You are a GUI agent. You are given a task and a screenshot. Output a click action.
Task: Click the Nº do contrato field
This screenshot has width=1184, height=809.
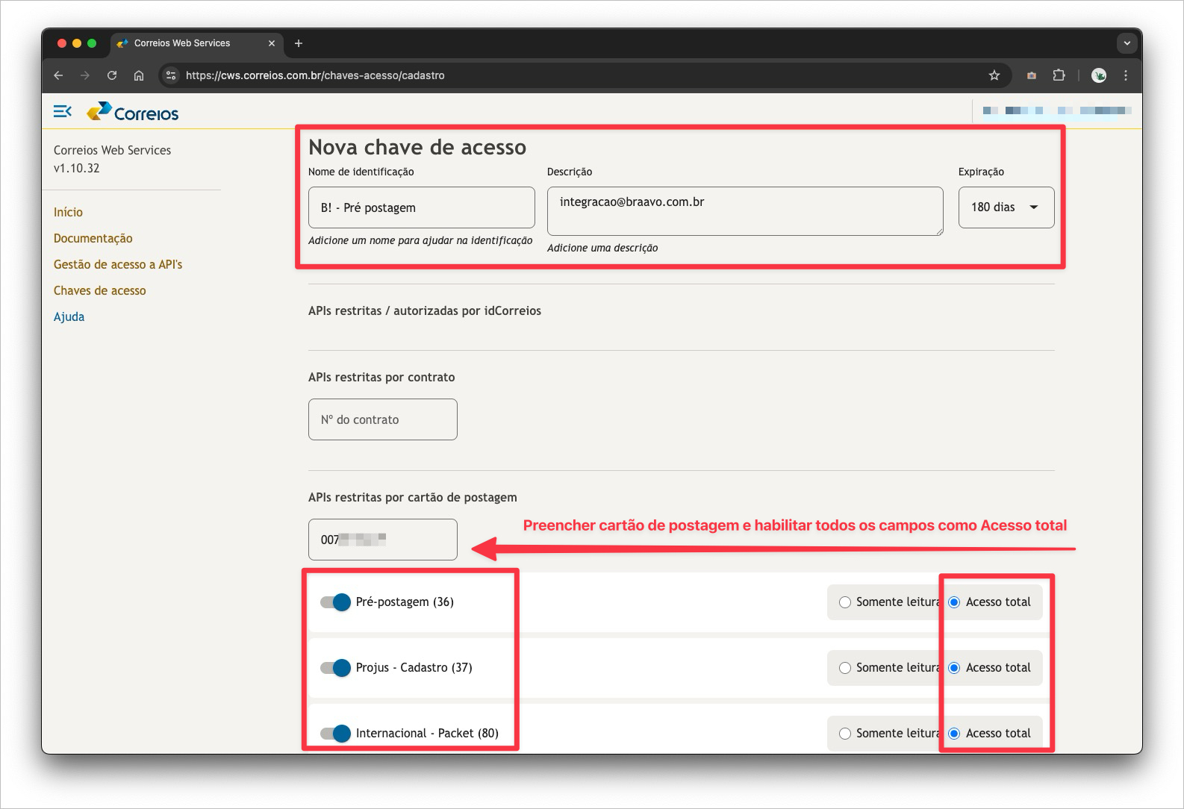tap(383, 419)
